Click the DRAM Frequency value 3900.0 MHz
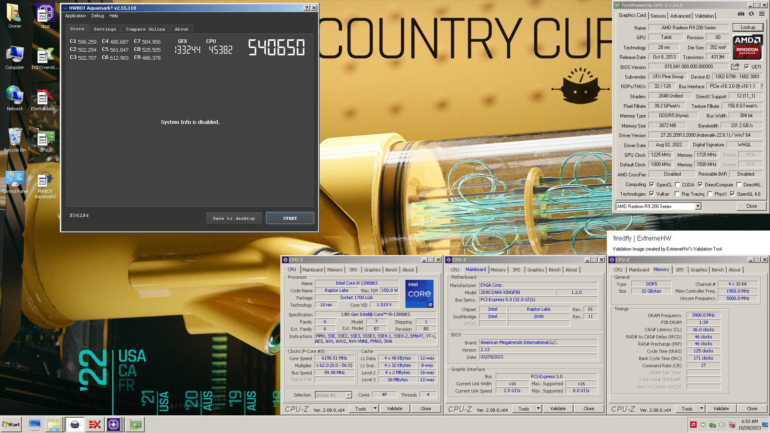Screen dimensions: 770x433 point(703,316)
